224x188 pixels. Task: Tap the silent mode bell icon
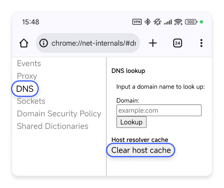click(157, 22)
